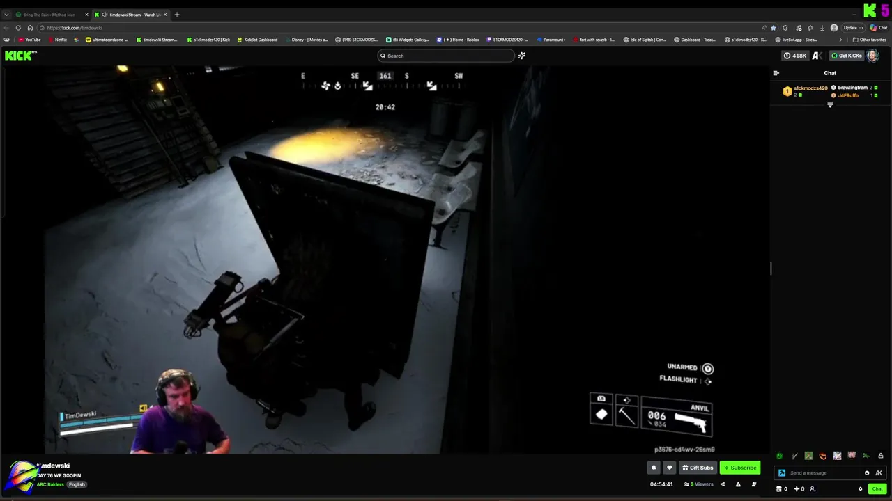This screenshot has width=892, height=501.
Task: Send the message with the Chat button
Action: [x=877, y=488]
